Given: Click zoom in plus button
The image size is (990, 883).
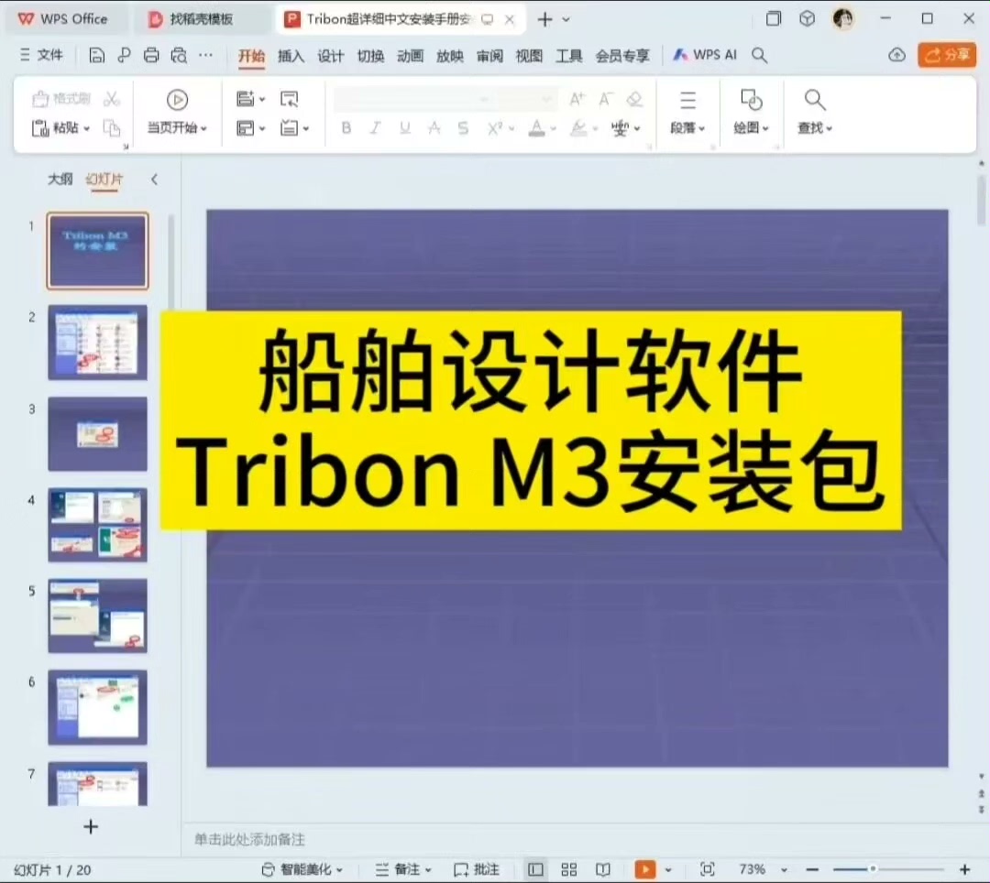Looking at the screenshot, I should click(964, 870).
